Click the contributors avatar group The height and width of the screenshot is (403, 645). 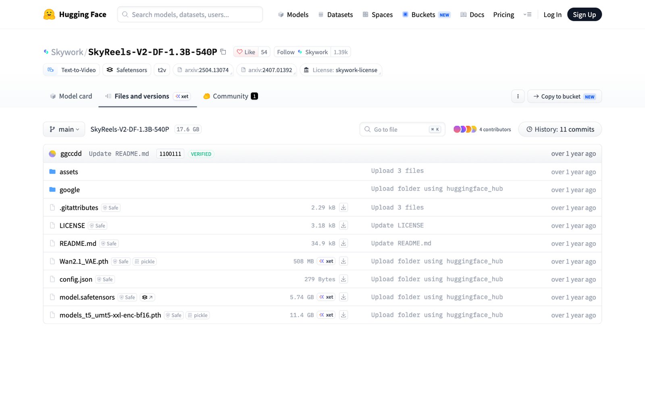click(x=465, y=129)
